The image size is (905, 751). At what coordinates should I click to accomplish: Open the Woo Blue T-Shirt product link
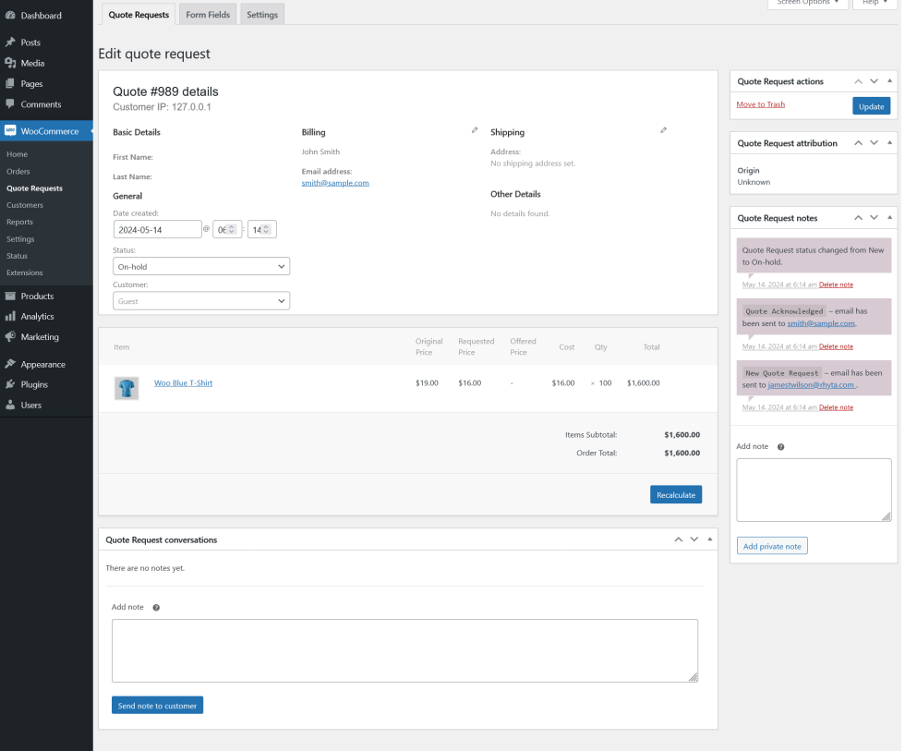click(x=183, y=383)
